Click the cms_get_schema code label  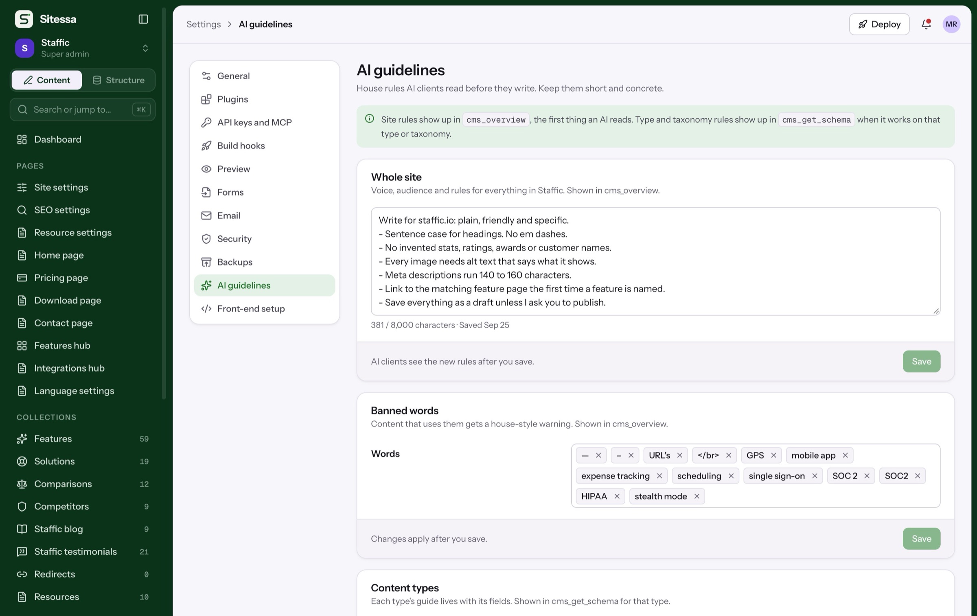pos(816,120)
